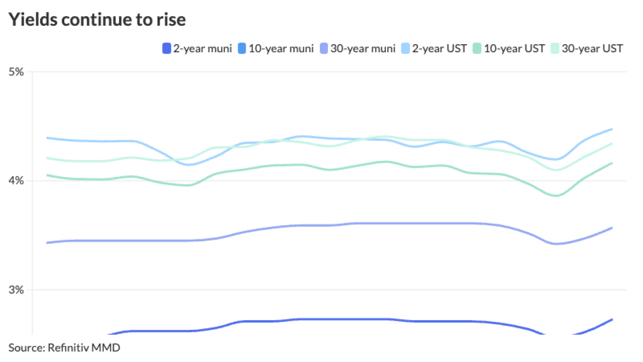Screen dimensions: 643x362
Task: Toggle the "2-year muni" legend label
Action: point(202,49)
